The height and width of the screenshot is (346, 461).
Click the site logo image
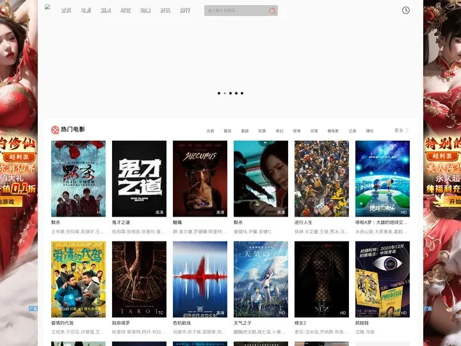coord(47,7)
